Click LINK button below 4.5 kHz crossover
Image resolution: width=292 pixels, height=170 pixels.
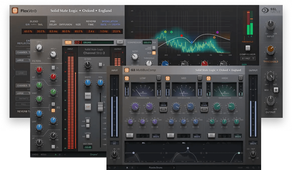[204, 109]
